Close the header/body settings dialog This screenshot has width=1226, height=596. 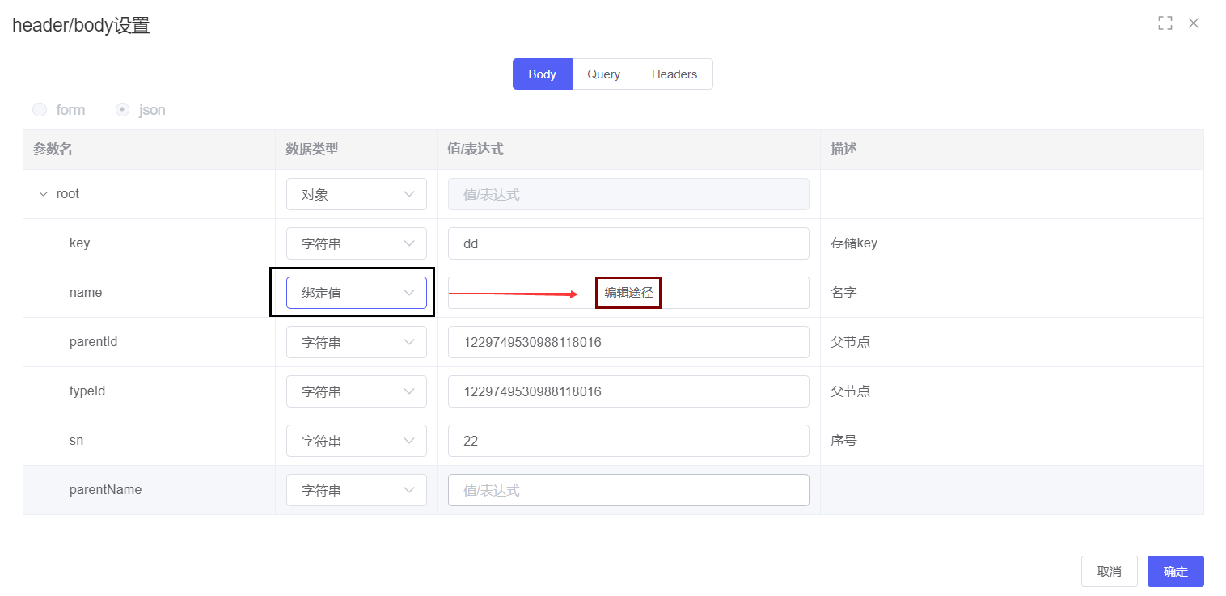tap(1193, 23)
